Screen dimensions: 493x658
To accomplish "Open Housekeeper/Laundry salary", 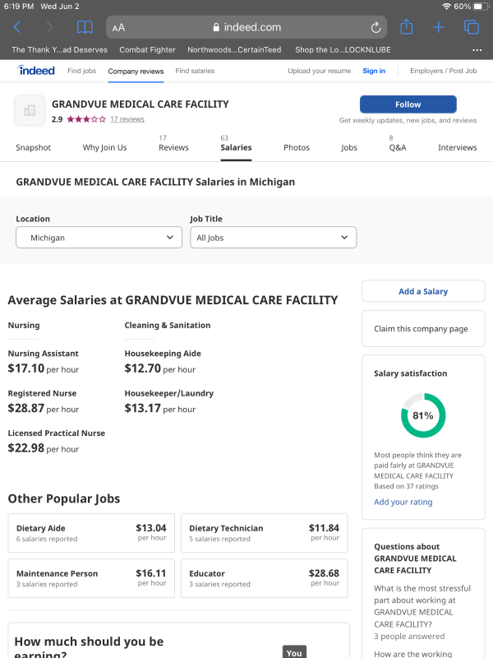I will point(169,394).
